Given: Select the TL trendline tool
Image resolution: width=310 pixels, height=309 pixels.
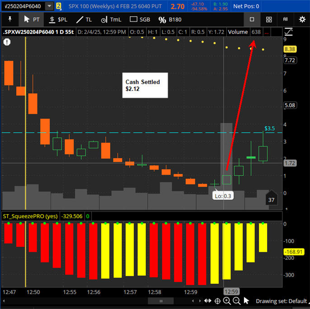Looking at the screenshot, I should click(84, 19).
